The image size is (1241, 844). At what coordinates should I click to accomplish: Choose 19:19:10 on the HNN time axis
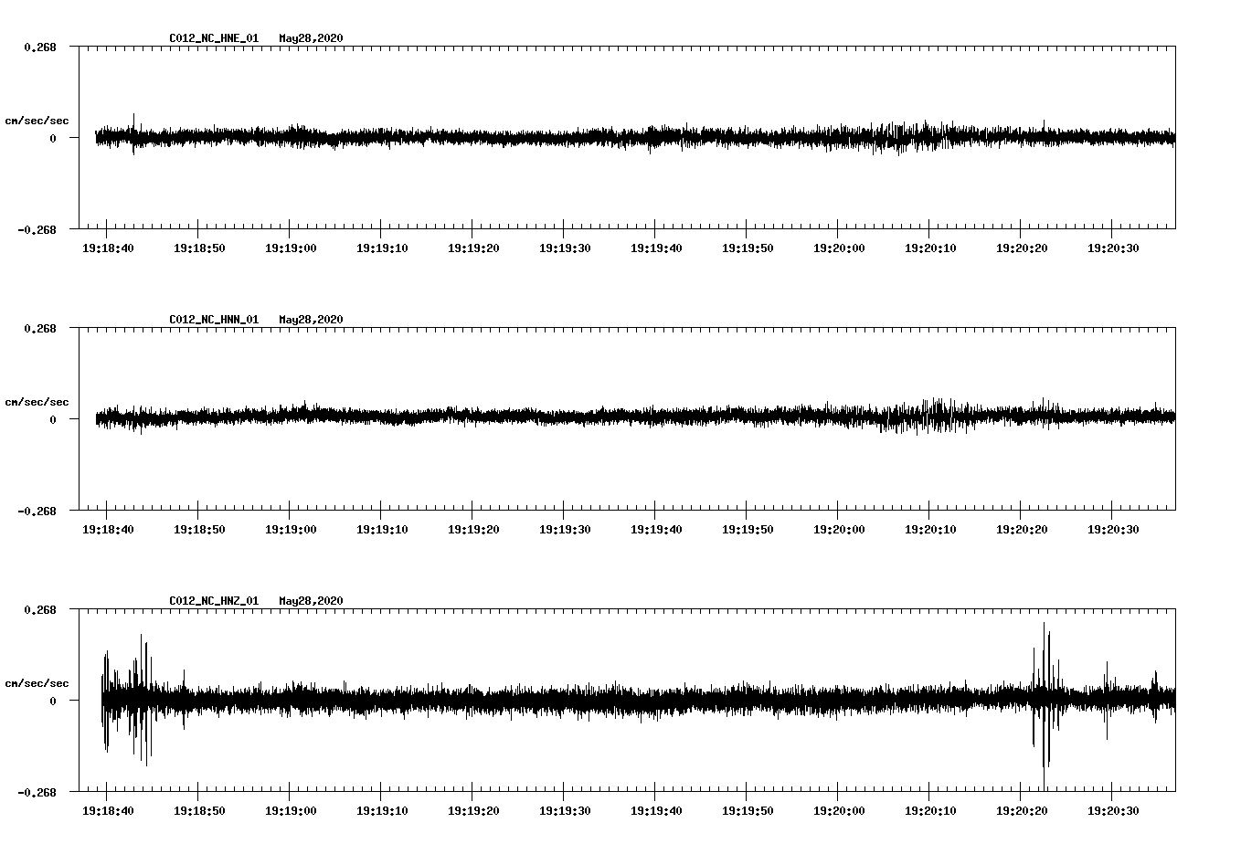382,529
